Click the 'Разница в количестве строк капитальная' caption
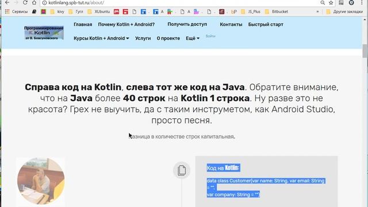The height and width of the screenshot is (207, 368). pyautogui.click(x=182, y=137)
